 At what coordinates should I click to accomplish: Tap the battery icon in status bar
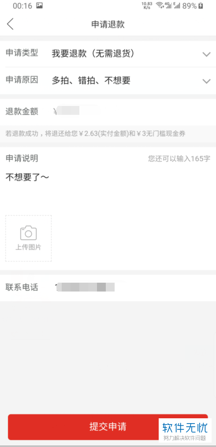pos(201,5)
